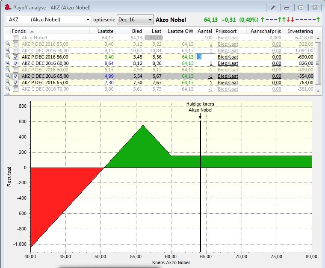The width and height of the screenshot is (325, 268).
Task: Click magnifier icon for AKZ P DEC 2016 56,00
Action: [x=7, y=57]
